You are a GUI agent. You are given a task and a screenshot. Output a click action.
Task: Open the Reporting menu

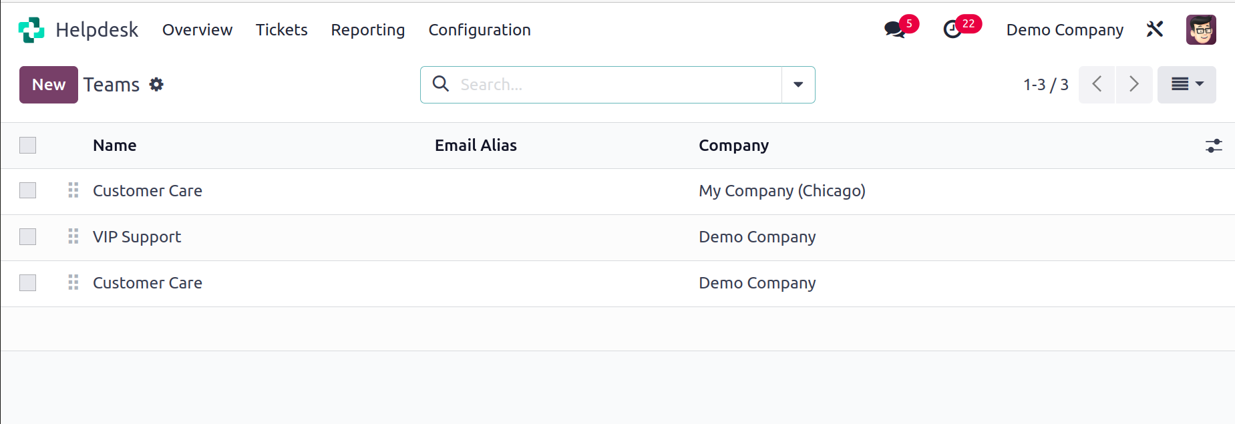pyautogui.click(x=368, y=30)
